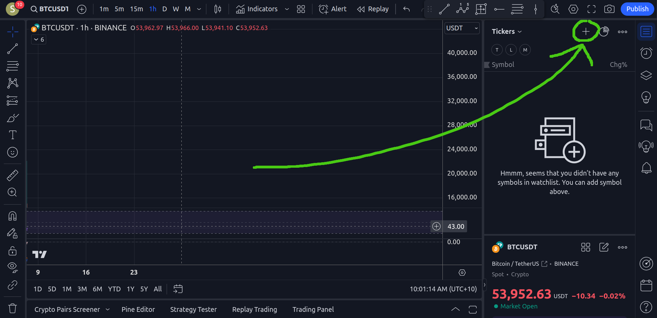Open the emoji icons tool
Image resolution: width=657 pixels, height=318 pixels.
click(13, 152)
